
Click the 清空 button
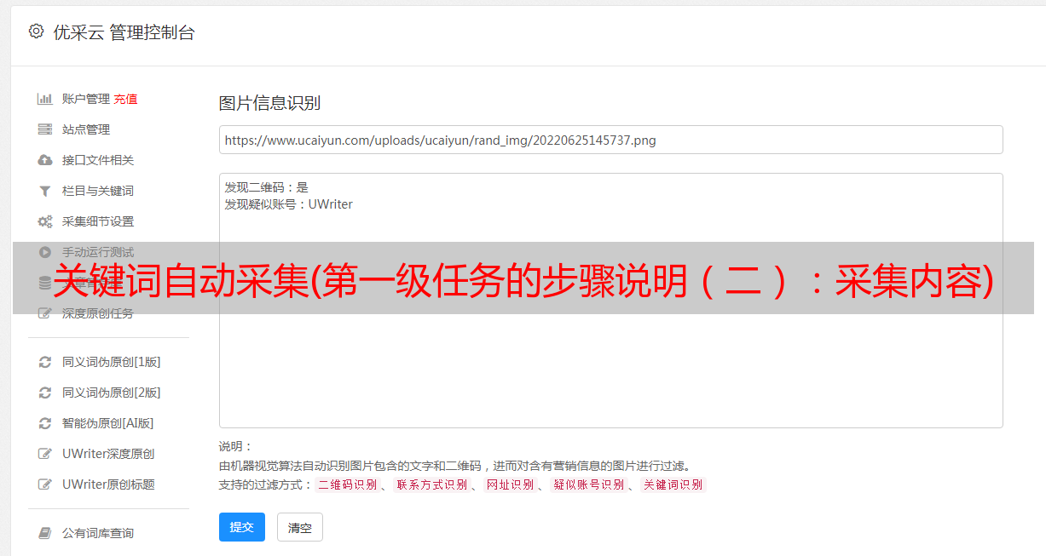pyautogui.click(x=300, y=527)
